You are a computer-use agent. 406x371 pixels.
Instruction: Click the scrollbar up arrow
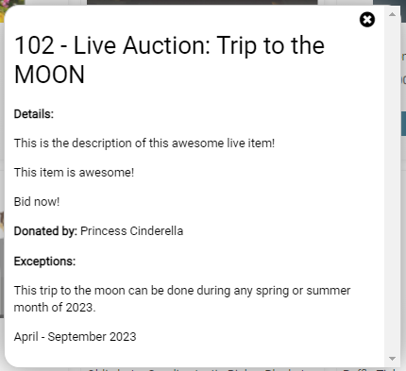pyautogui.click(x=392, y=14)
